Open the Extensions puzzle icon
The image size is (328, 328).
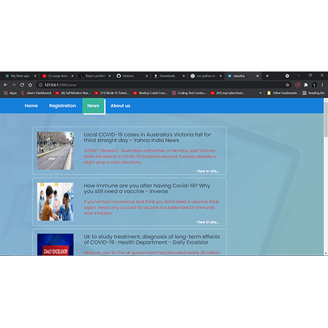306,85
